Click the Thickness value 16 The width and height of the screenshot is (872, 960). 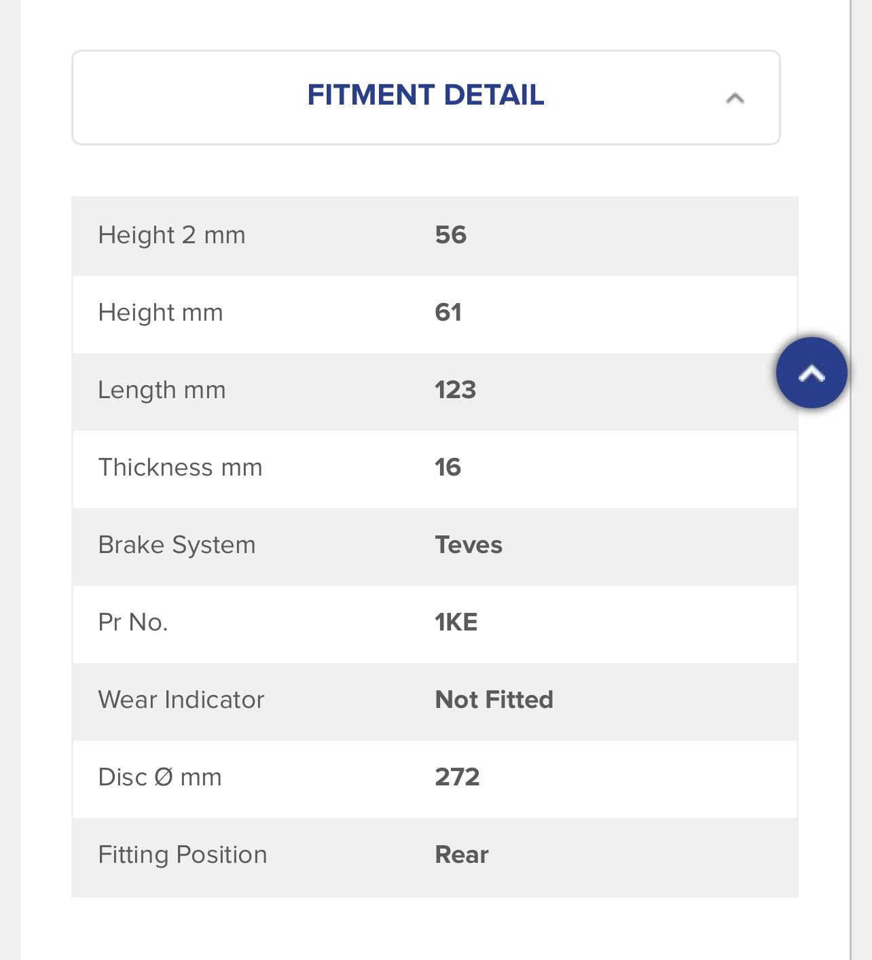(448, 467)
